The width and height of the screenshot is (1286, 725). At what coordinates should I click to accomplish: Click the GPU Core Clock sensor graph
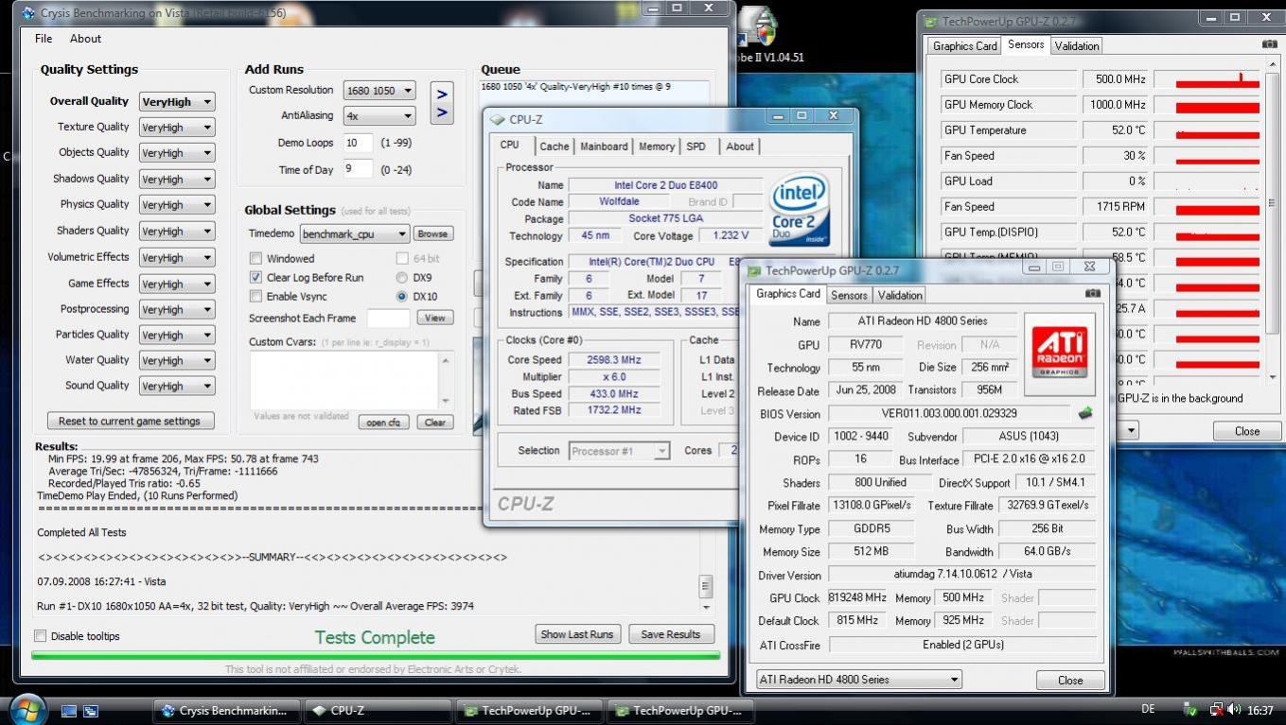(1207, 79)
